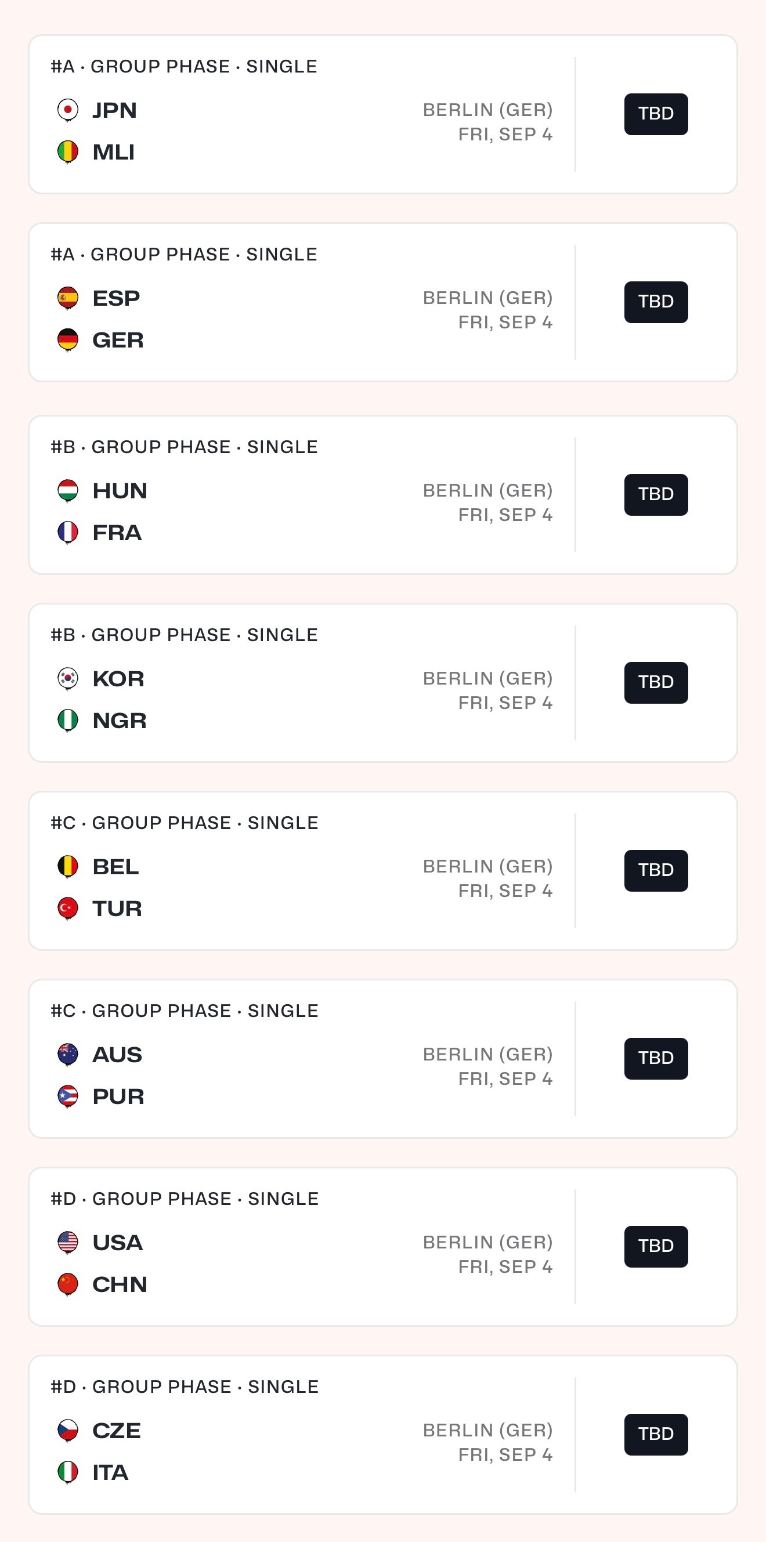The image size is (766, 1542).
Task: Click the Turkey flag icon
Action: [x=68, y=908]
